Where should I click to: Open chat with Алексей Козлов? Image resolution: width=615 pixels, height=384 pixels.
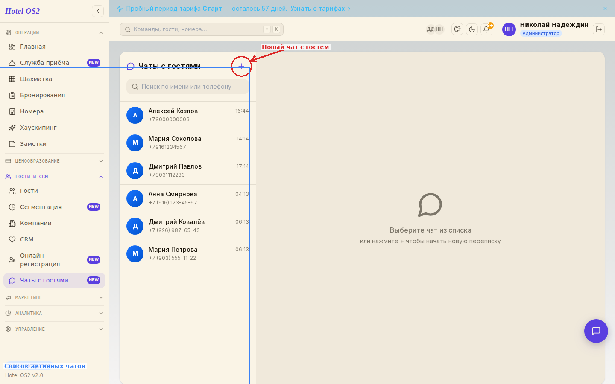tap(187, 115)
